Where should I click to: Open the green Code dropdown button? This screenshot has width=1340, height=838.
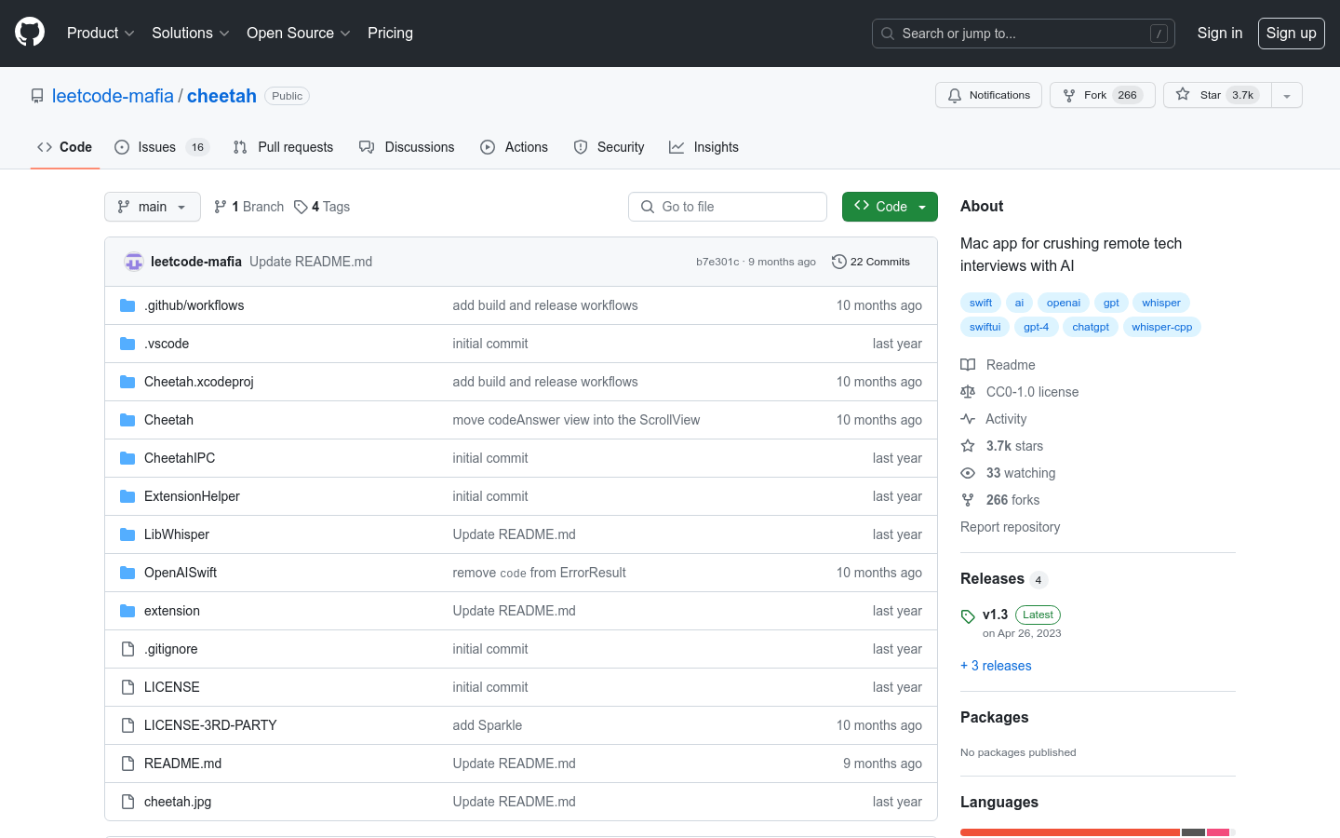(x=890, y=207)
